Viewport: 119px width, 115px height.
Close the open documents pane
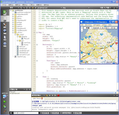[x=30, y=89]
